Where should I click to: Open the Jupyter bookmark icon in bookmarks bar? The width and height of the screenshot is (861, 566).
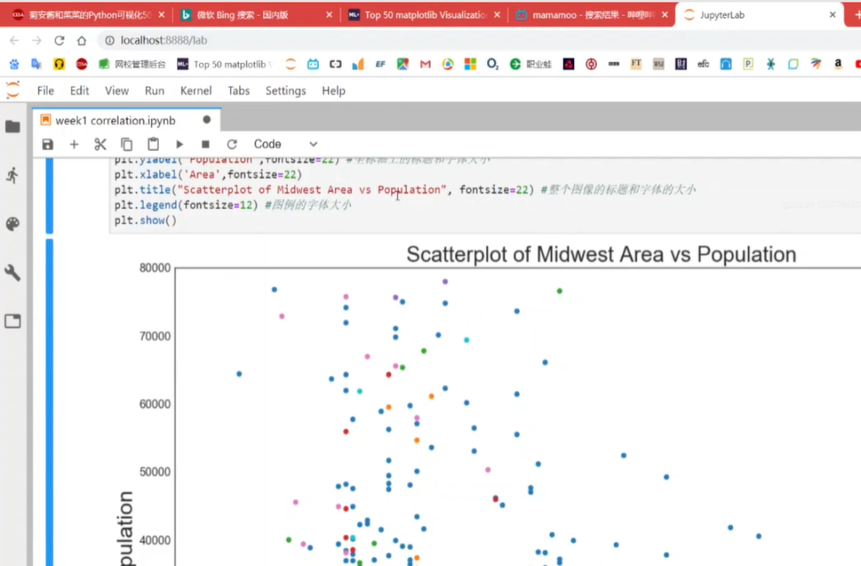pos(290,65)
